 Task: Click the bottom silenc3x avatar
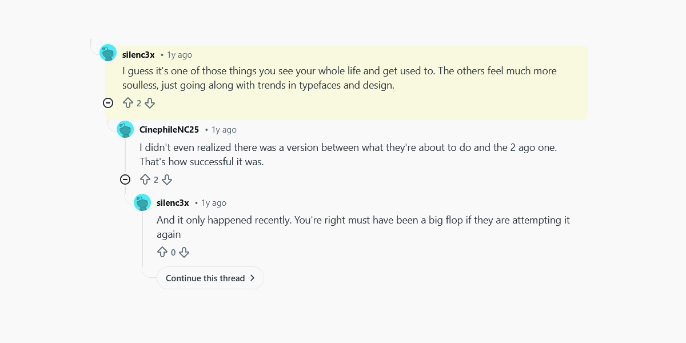point(142,202)
